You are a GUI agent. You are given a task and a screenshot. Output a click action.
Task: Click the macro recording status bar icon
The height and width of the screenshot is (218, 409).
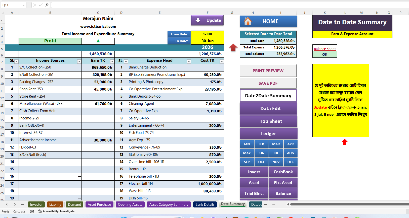[x=32, y=211]
